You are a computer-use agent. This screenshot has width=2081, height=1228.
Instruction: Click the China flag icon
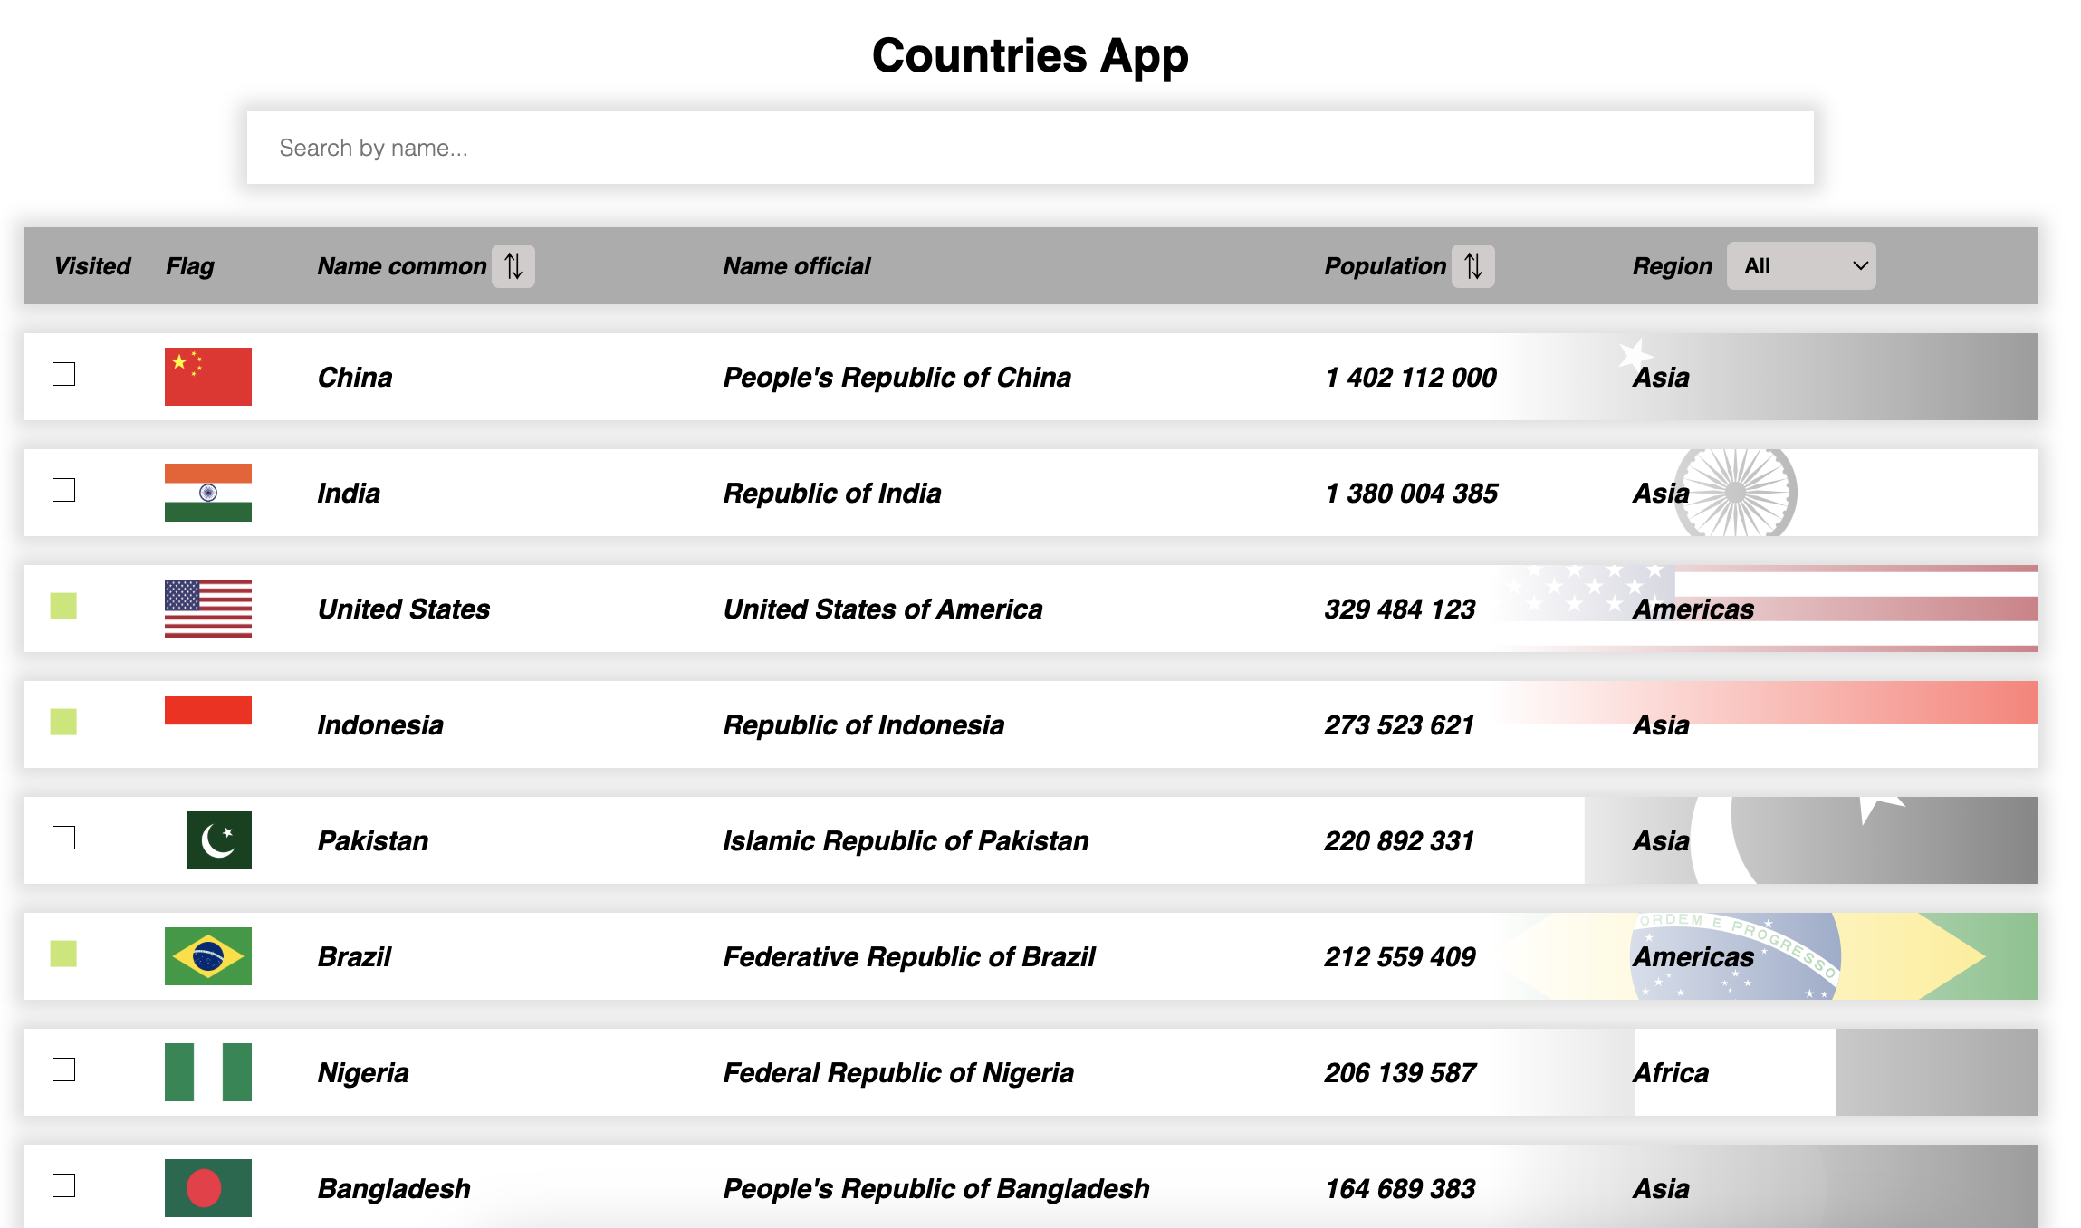[x=207, y=376]
